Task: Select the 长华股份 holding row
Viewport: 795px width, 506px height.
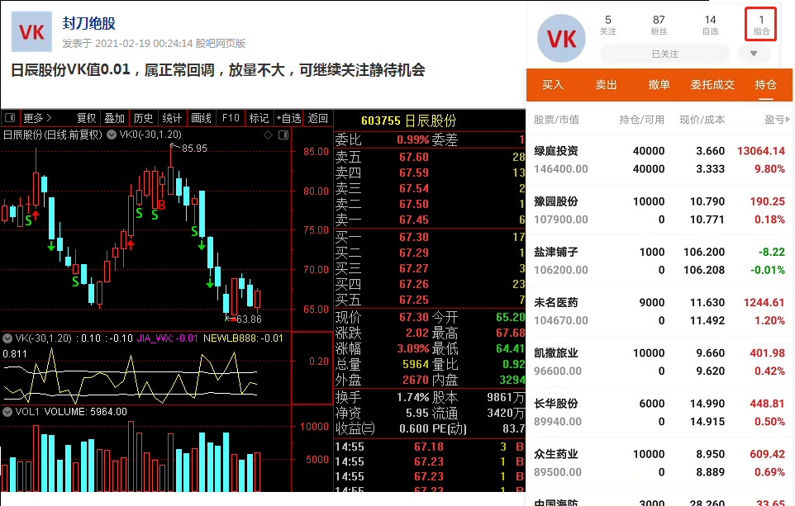Action: point(659,413)
